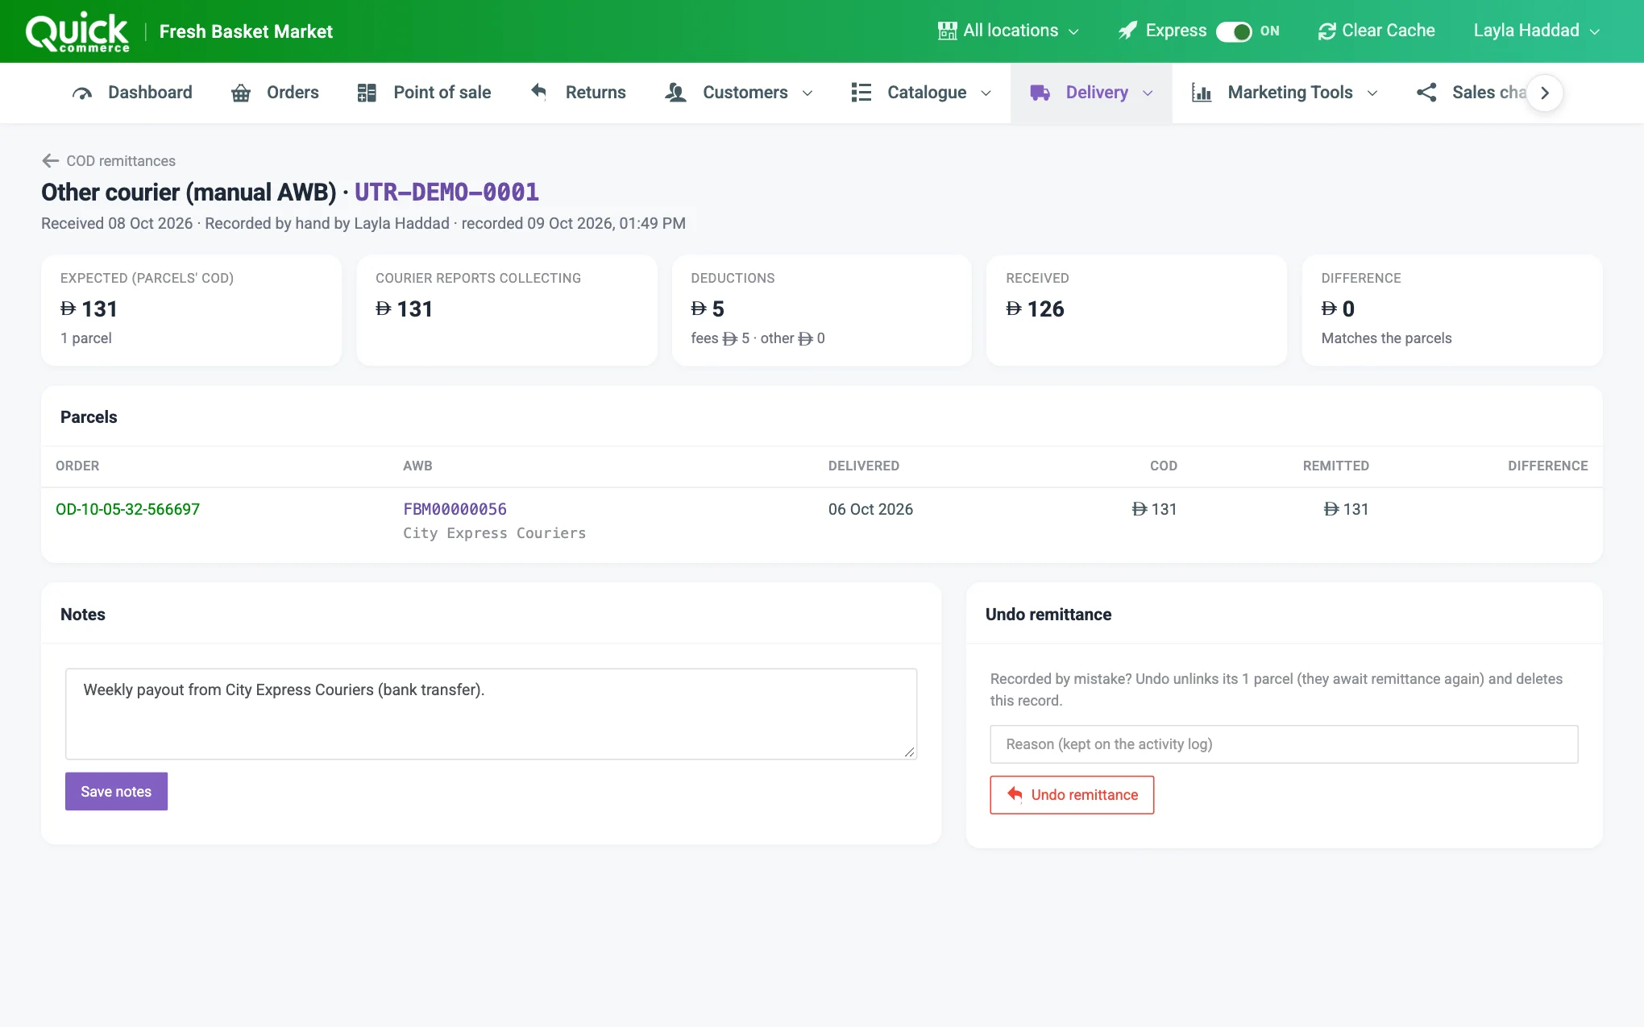The height and width of the screenshot is (1027, 1644).
Task: Click the City Express Couriers label
Action: click(494, 533)
